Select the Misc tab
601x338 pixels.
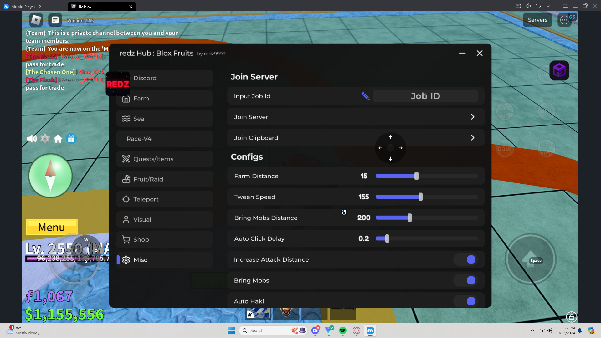point(165,260)
